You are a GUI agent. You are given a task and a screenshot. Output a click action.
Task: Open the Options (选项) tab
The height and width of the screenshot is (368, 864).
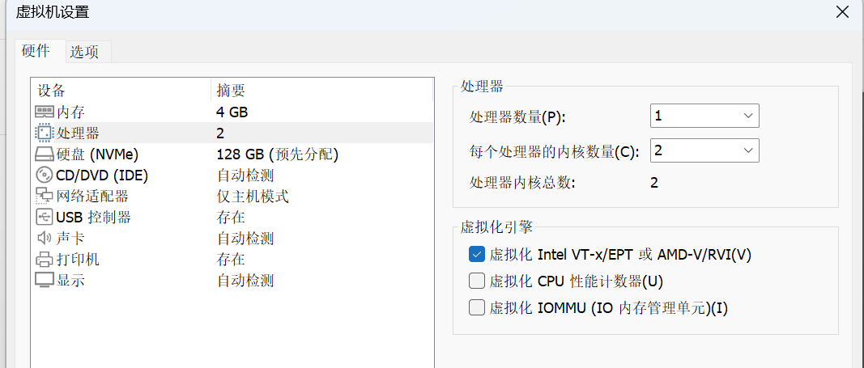coord(84,52)
